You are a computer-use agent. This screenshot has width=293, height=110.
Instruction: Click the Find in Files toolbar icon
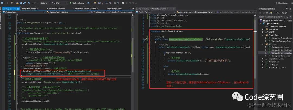[x=95, y=3]
